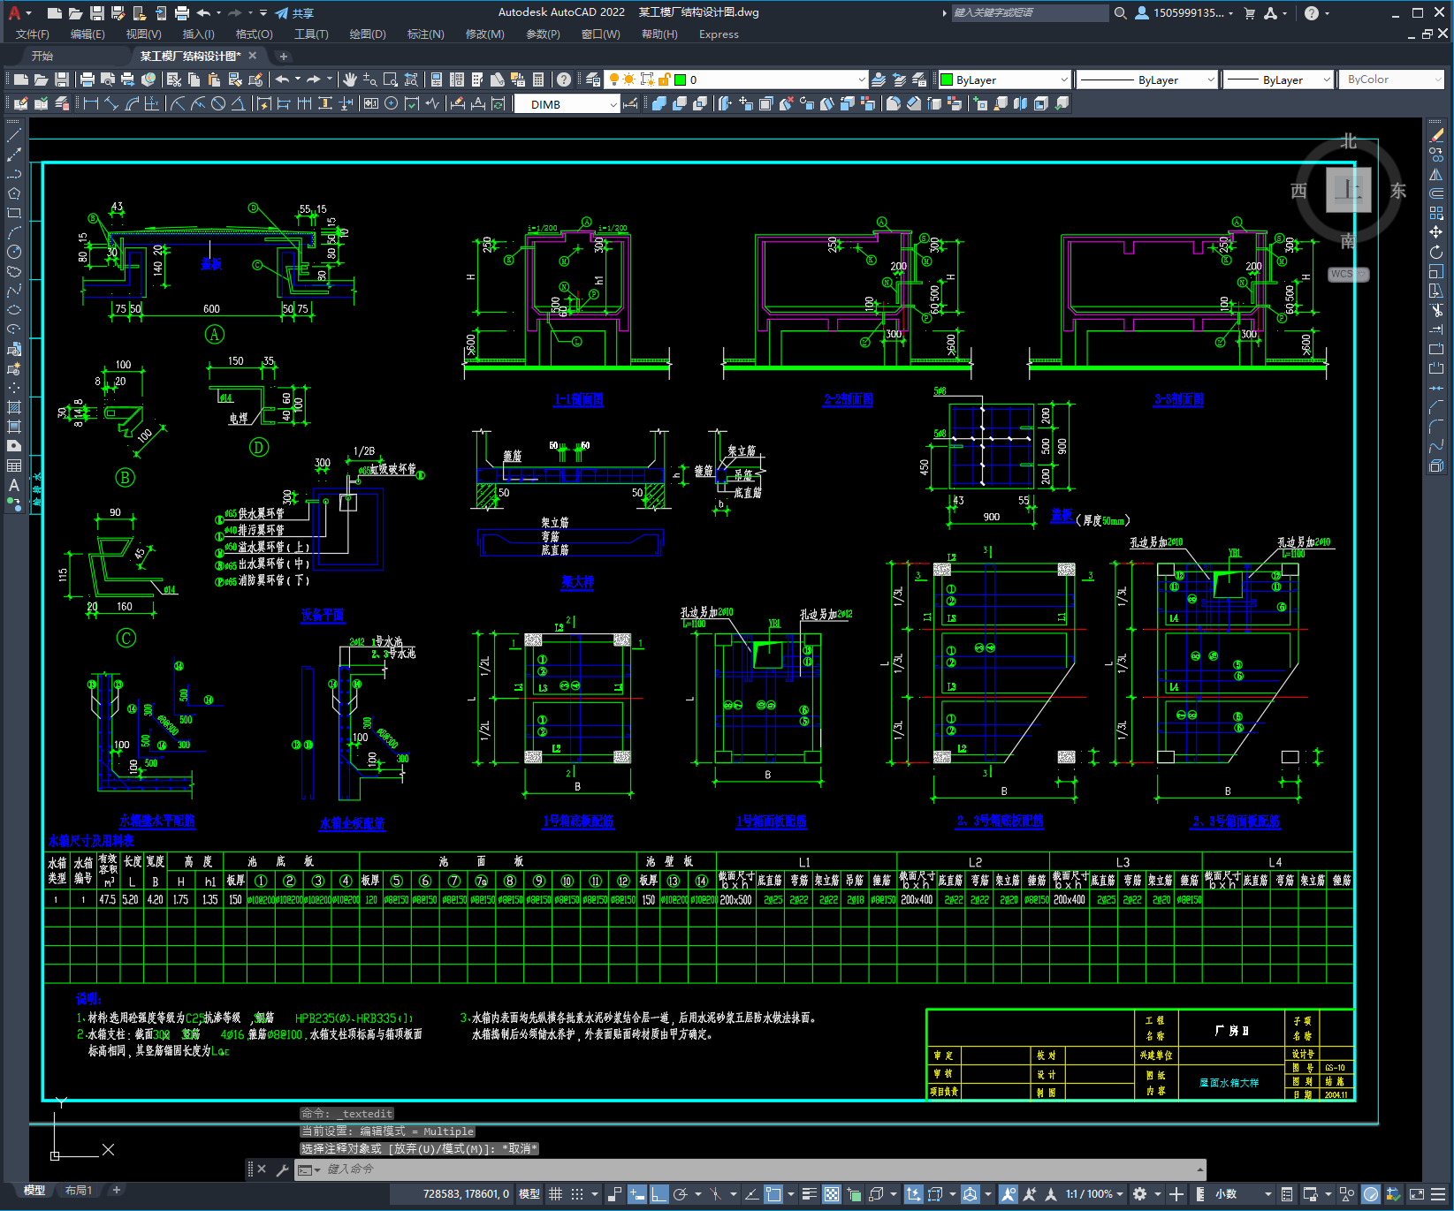Select the Hatch tool in left toolbar
The image size is (1454, 1211).
(x=13, y=407)
